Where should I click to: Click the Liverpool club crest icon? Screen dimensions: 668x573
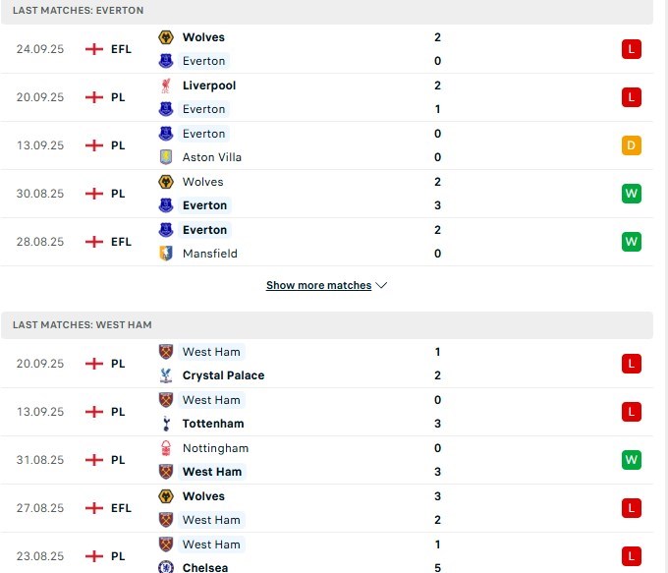pos(166,86)
